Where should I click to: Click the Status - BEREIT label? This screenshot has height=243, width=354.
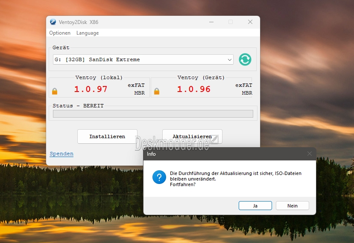tap(78, 106)
